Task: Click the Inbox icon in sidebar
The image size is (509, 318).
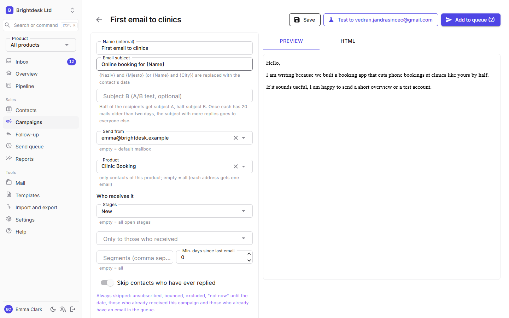Action: 9,61
